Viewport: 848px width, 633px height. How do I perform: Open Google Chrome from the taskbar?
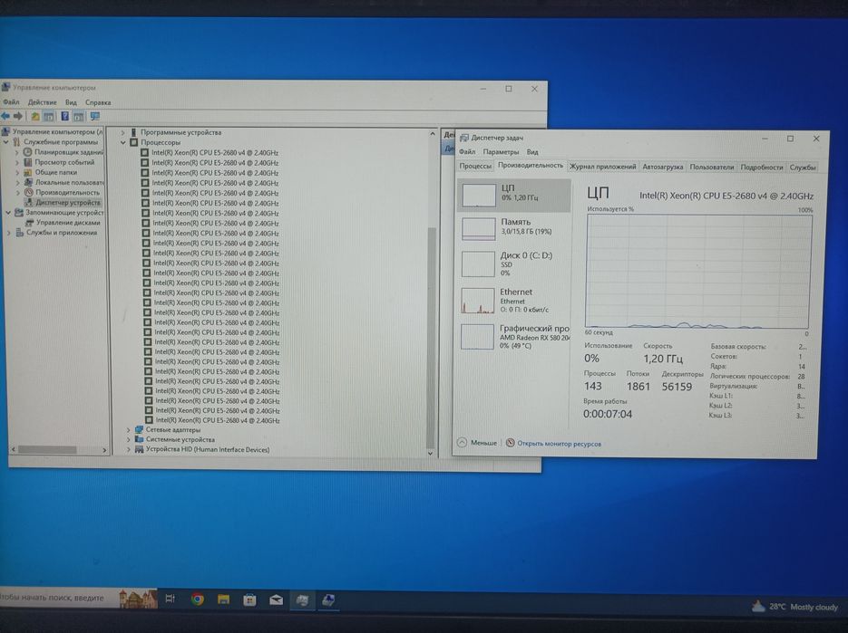pyautogui.click(x=198, y=599)
